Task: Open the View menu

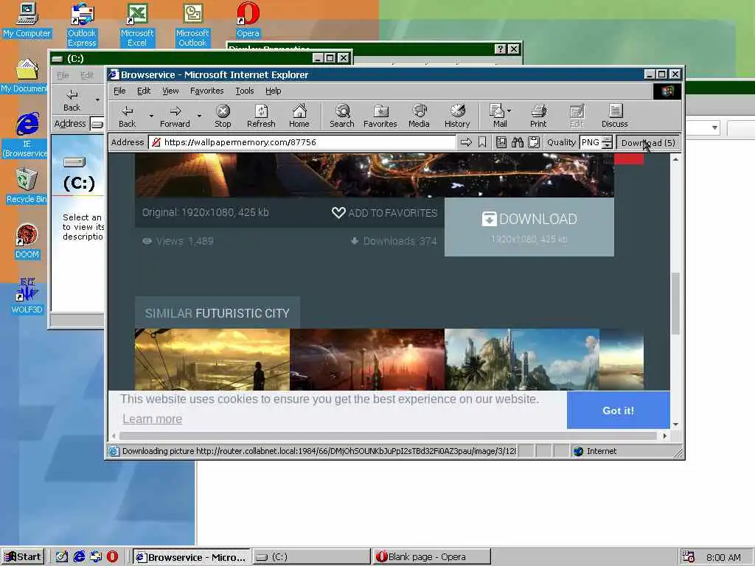Action: click(170, 91)
